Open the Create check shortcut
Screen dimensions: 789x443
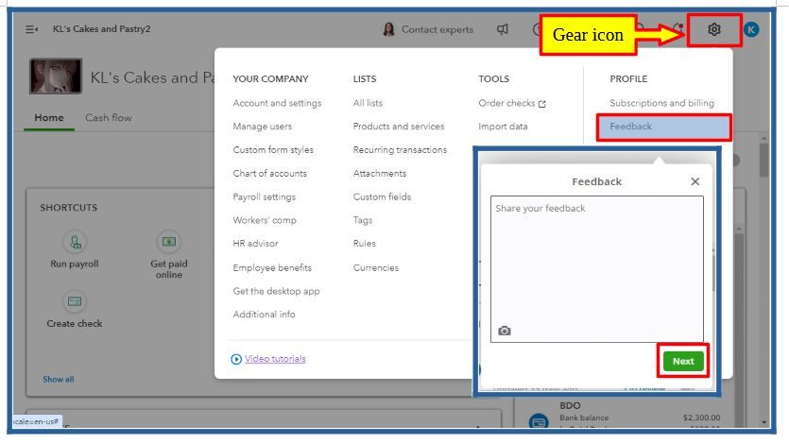point(75,309)
